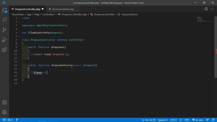Click Illuminate\Http\Request on line 5

(44, 33)
